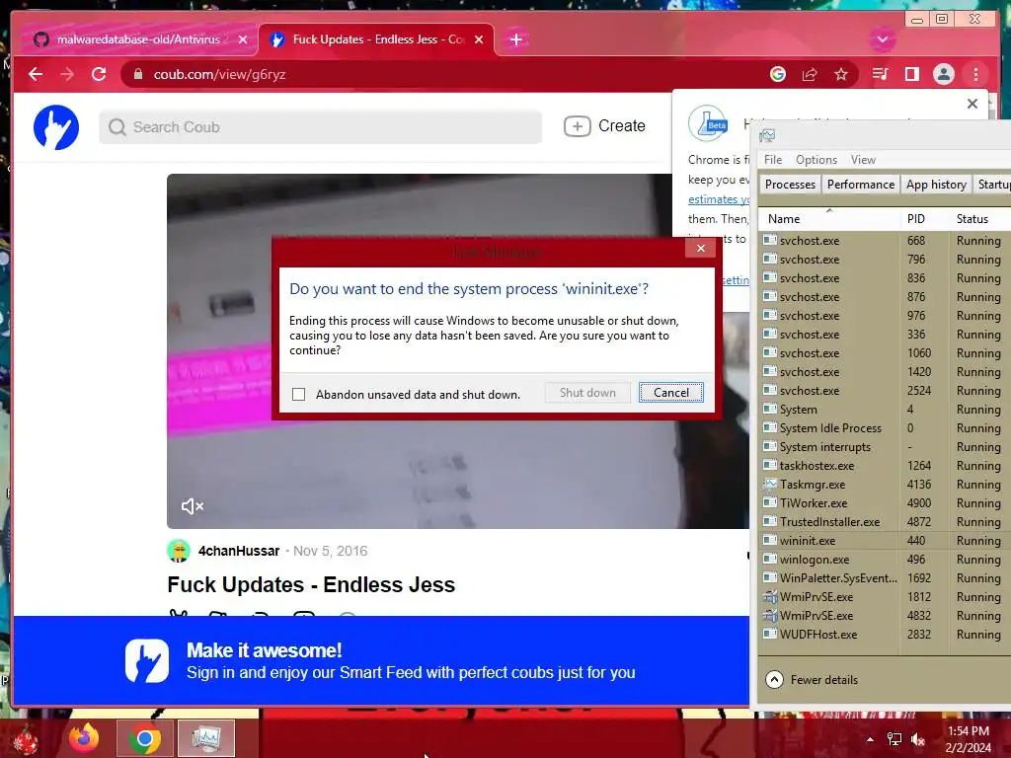This screenshot has width=1011, height=758.
Task: Click the Coub logo icon
Action: (x=56, y=127)
